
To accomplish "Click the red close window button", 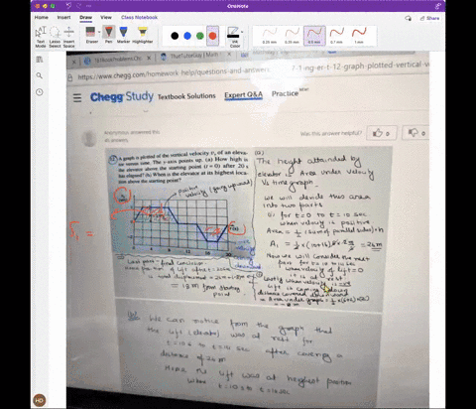I will [x=37, y=6].
